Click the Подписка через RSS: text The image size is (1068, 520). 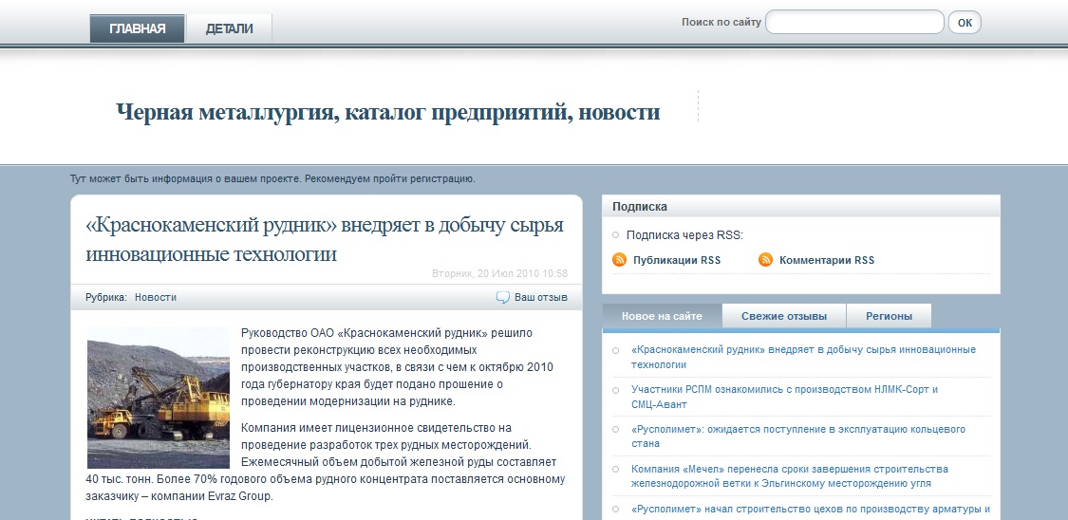[684, 235]
